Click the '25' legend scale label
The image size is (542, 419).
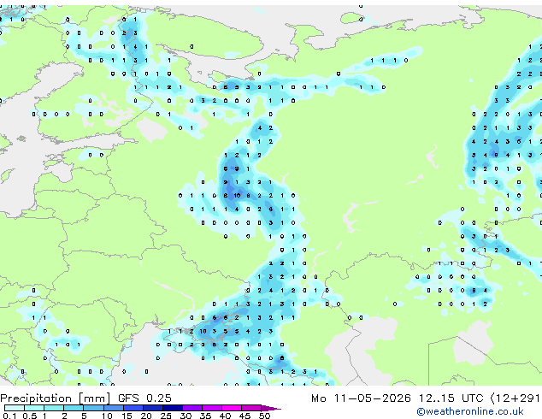(x=166, y=416)
